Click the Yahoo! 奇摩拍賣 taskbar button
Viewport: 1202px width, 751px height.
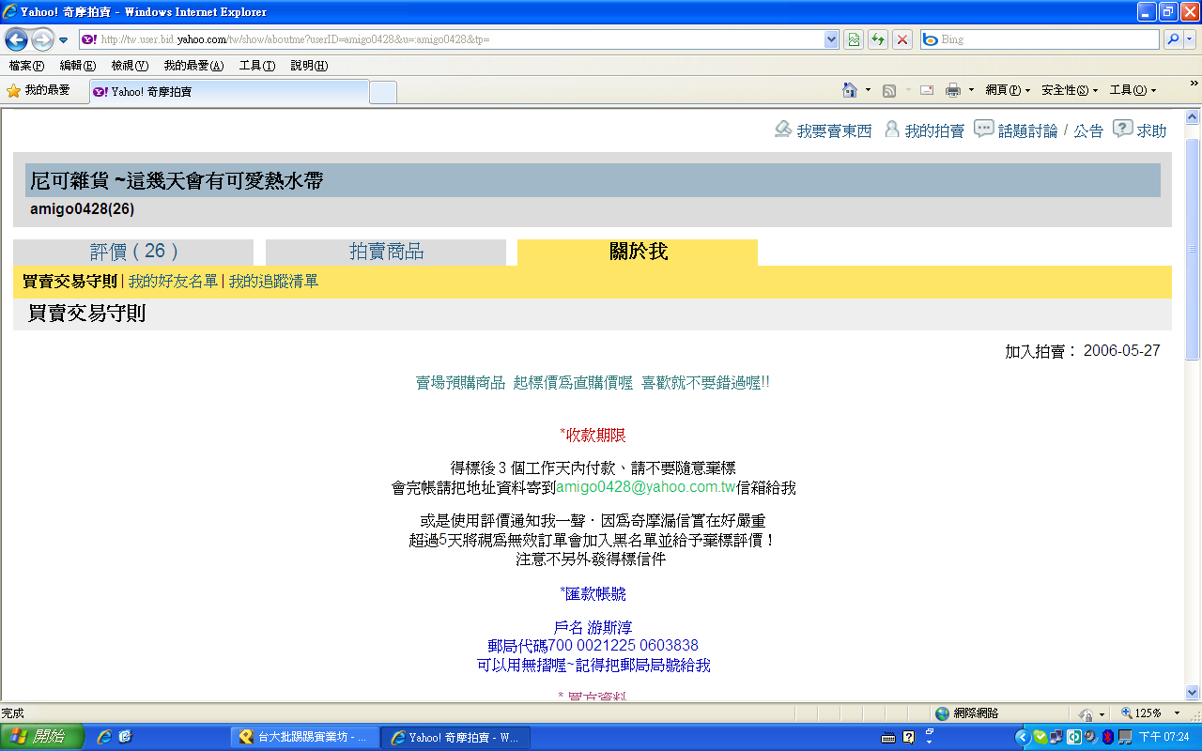point(455,738)
